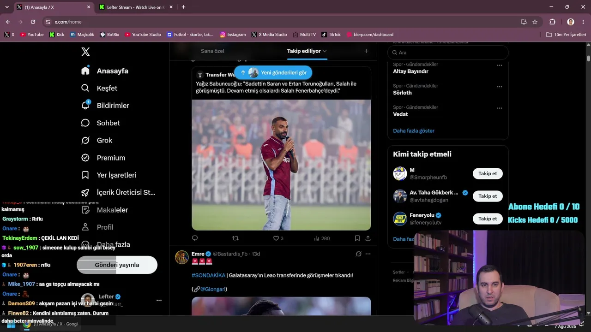Screen dimensions: 591x332
Task: Open Chrome's three-dot menu
Action: tap(584, 22)
